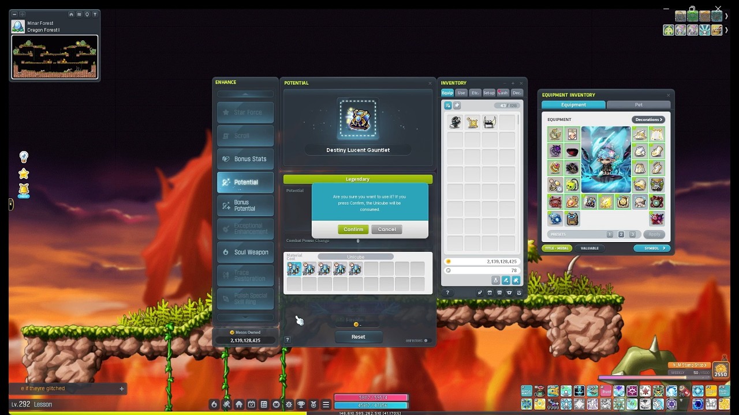Click the Inventory scrollbar

(x=519, y=120)
